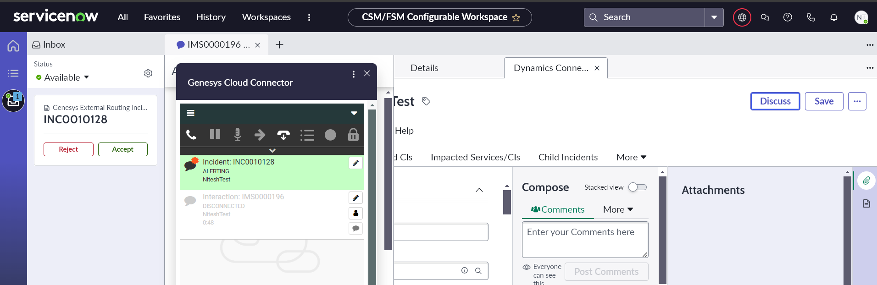
Task: Open the Favorites menu
Action: [162, 17]
